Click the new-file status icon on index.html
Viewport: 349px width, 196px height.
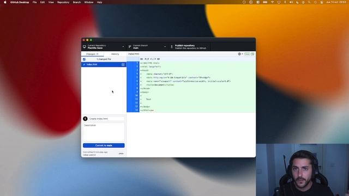tap(123, 64)
